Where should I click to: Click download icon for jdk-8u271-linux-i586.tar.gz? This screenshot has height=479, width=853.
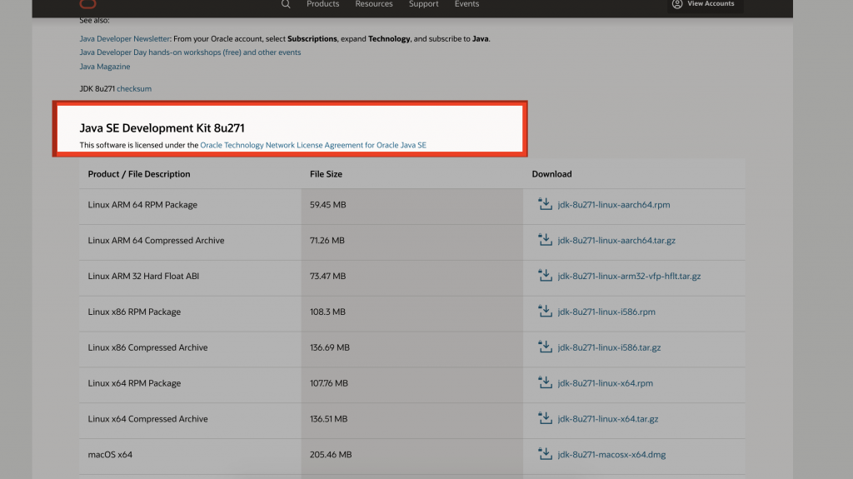[x=545, y=347]
